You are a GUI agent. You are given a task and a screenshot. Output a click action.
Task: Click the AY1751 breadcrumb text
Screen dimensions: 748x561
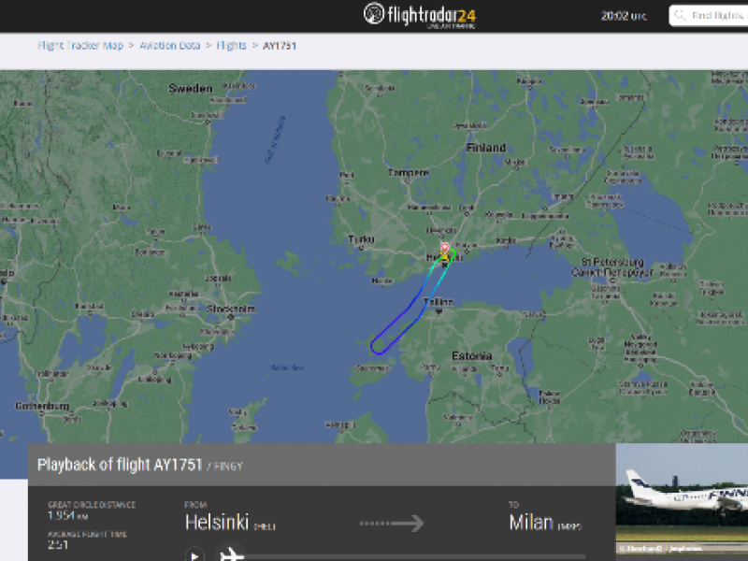[x=280, y=46]
